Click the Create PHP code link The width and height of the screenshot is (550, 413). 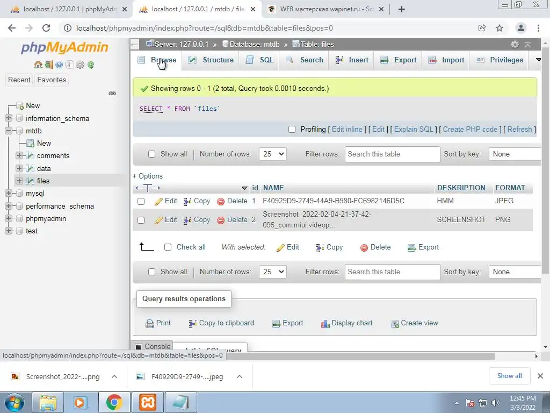[x=470, y=129]
